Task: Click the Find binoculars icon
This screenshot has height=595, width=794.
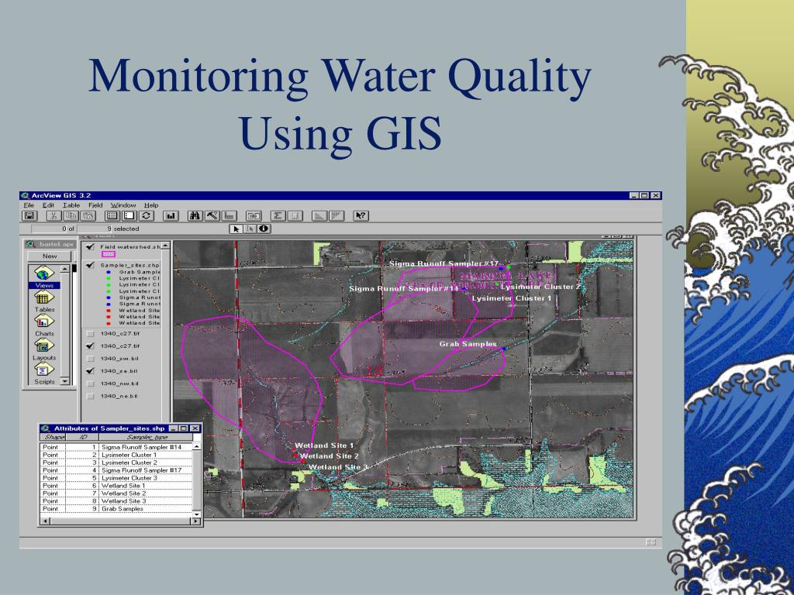Action: click(x=195, y=216)
